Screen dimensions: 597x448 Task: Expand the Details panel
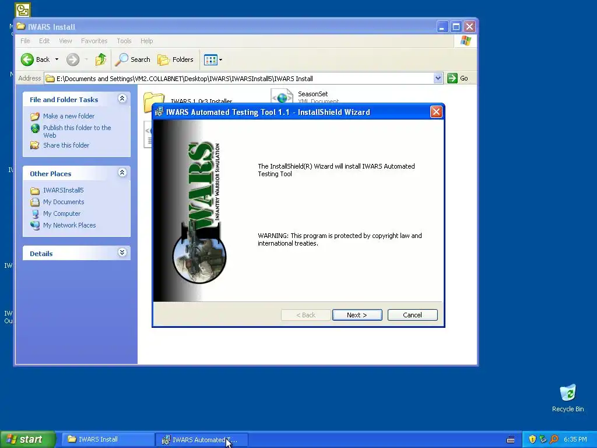click(122, 253)
